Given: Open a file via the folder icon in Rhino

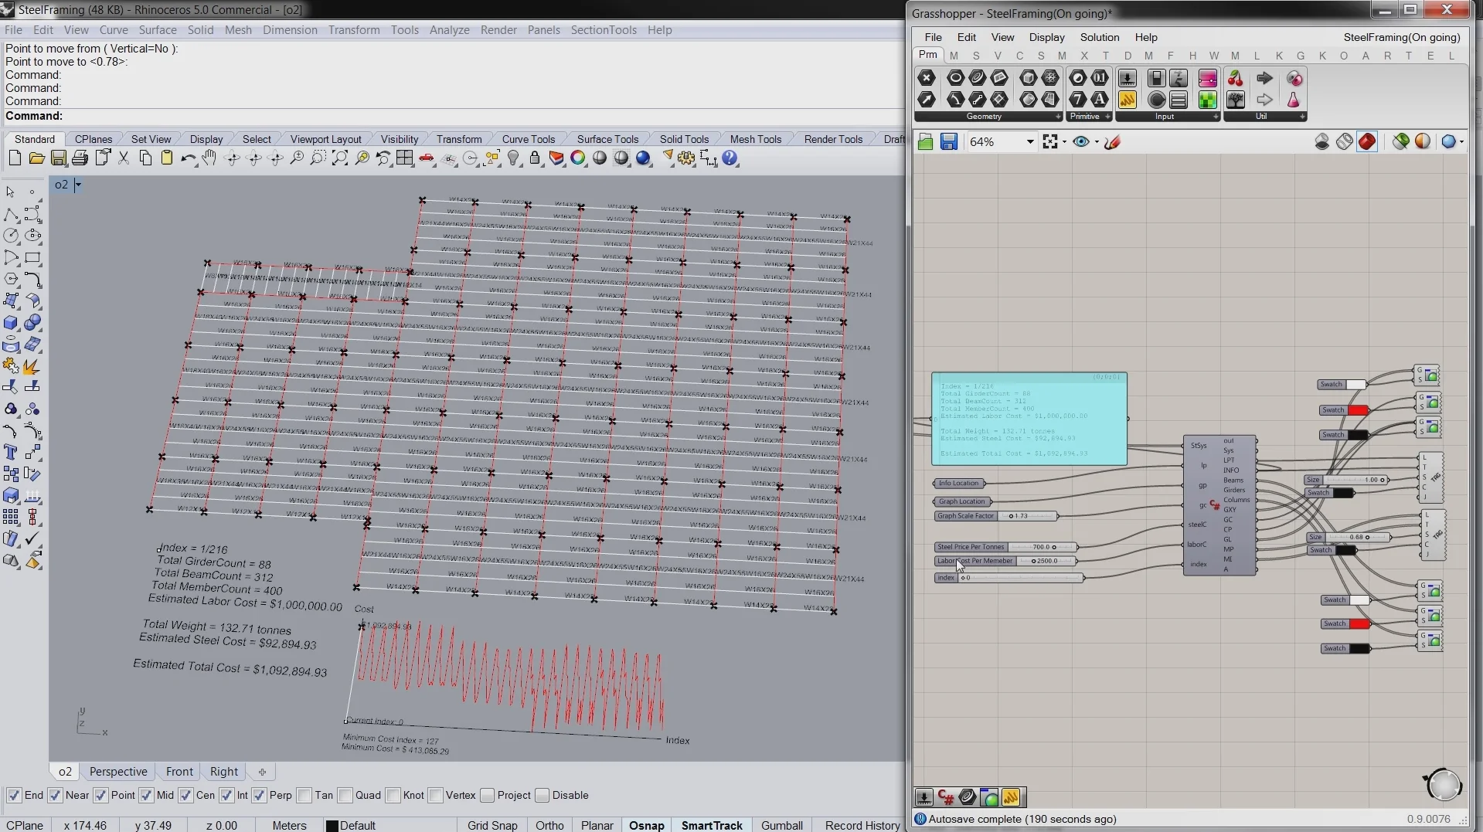Looking at the screenshot, I should (x=36, y=158).
